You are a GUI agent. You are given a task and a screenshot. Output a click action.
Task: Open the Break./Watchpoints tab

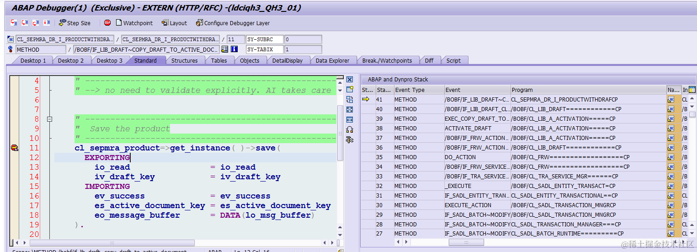pos(387,60)
